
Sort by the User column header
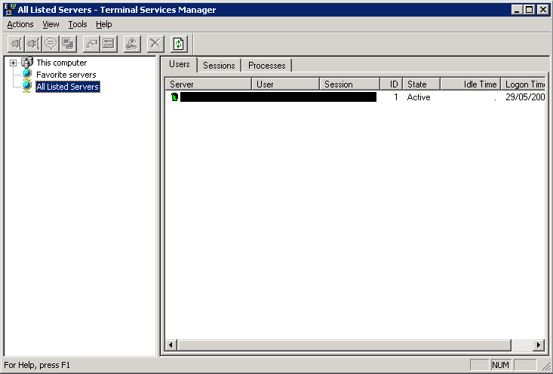[x=285, y=84]
